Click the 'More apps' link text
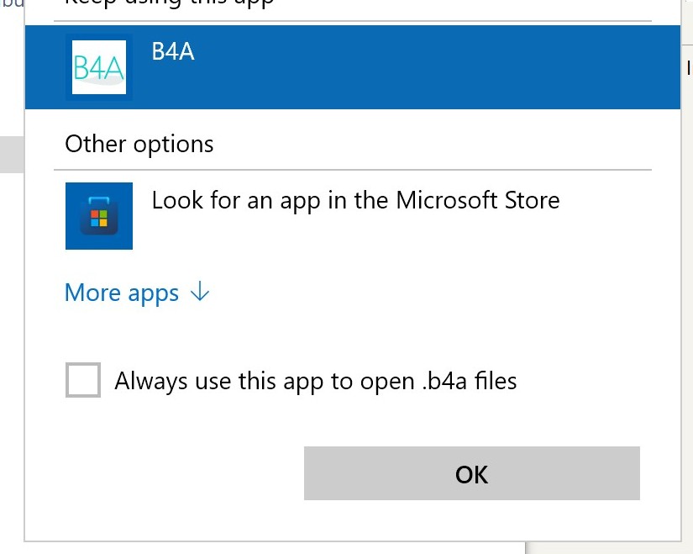This screenshot has height=554, width=693. pos(122,293)
